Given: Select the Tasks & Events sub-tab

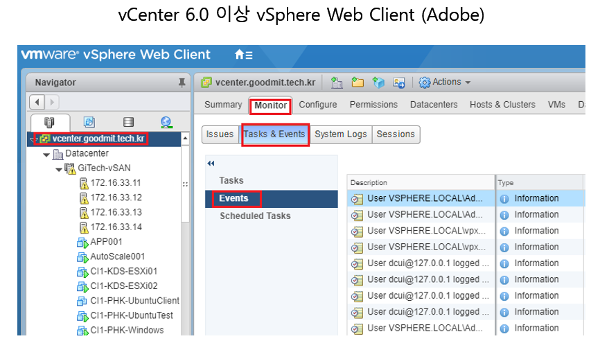Looking at the screenshot, I should (x=274, y=134).
